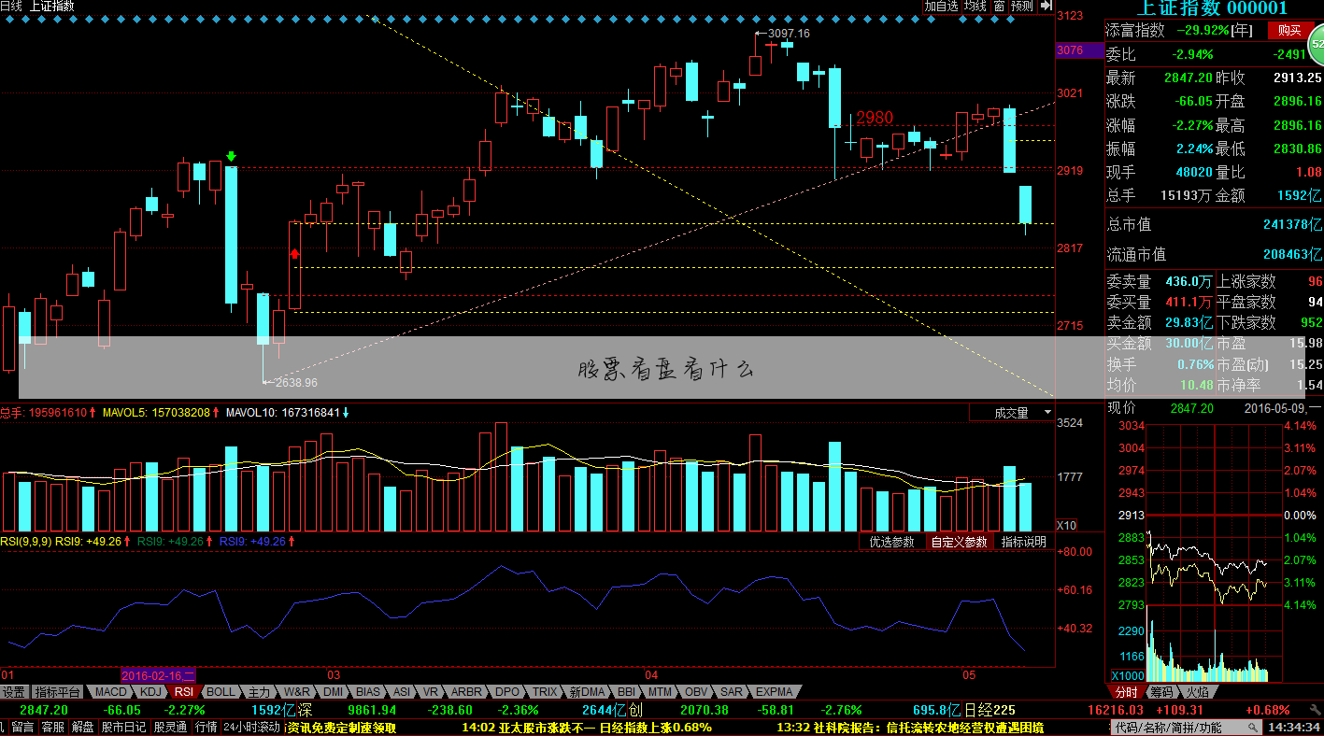
Task: Switch to the ARBR indicator tab
Action: pyautogui.click(x=466, y=692)
